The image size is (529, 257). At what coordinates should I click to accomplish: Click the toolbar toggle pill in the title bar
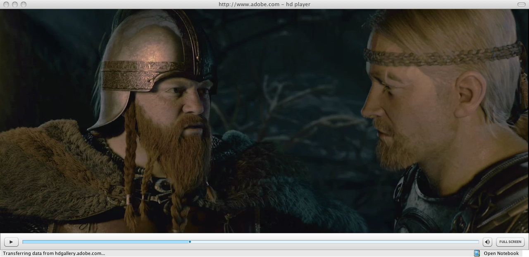(x=522, y=4)
